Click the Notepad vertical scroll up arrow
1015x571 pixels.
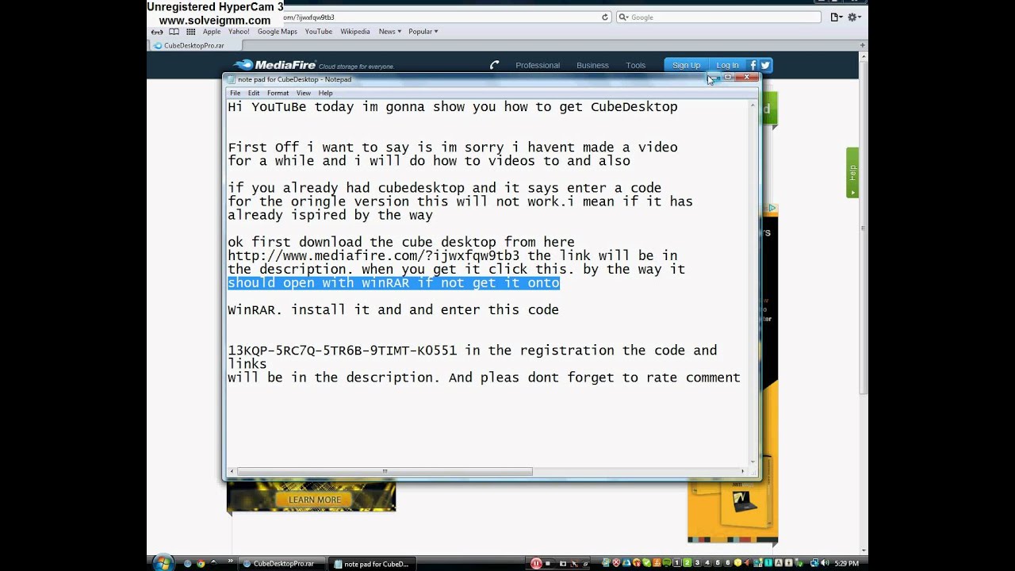click(753, 106)
